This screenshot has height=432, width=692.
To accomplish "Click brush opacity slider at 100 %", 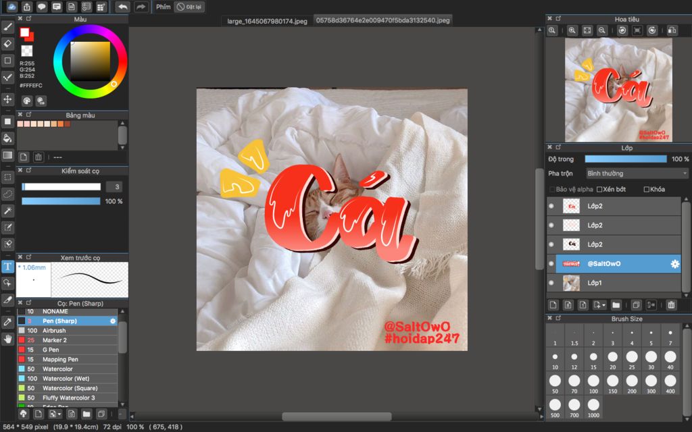I will point(61,201).
